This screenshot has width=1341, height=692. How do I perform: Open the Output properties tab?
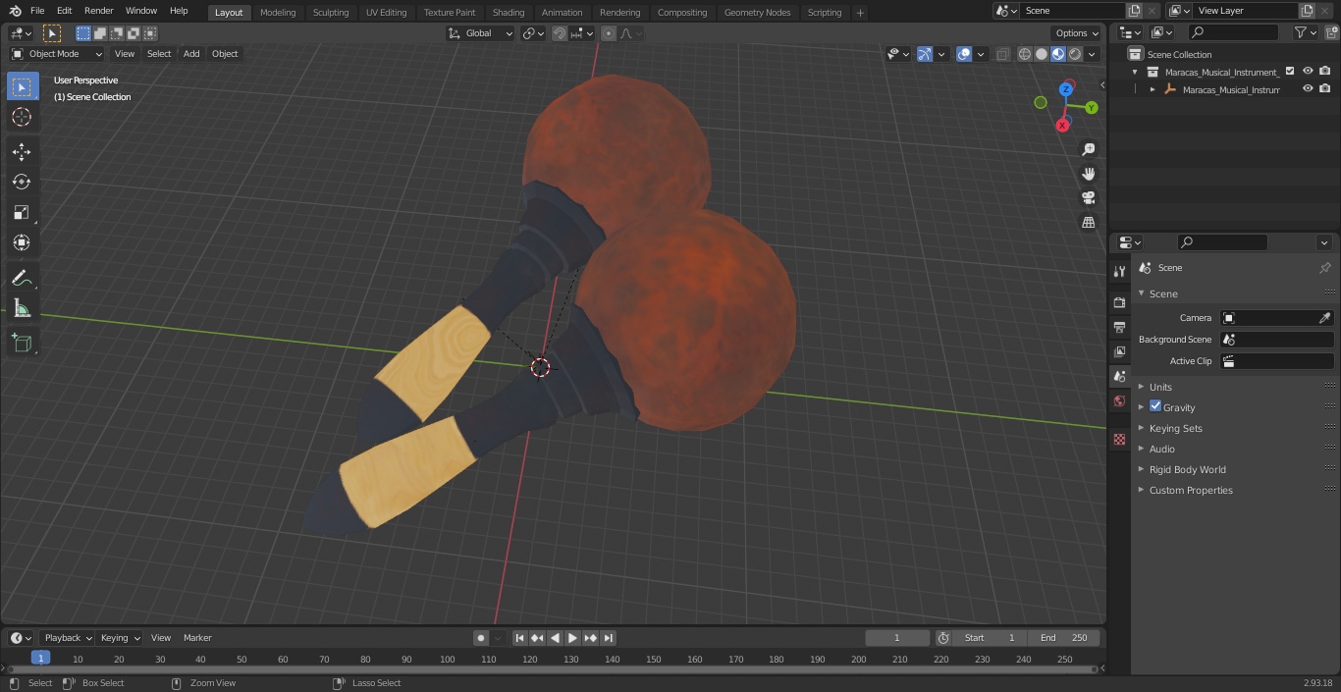pos(1119,327)
